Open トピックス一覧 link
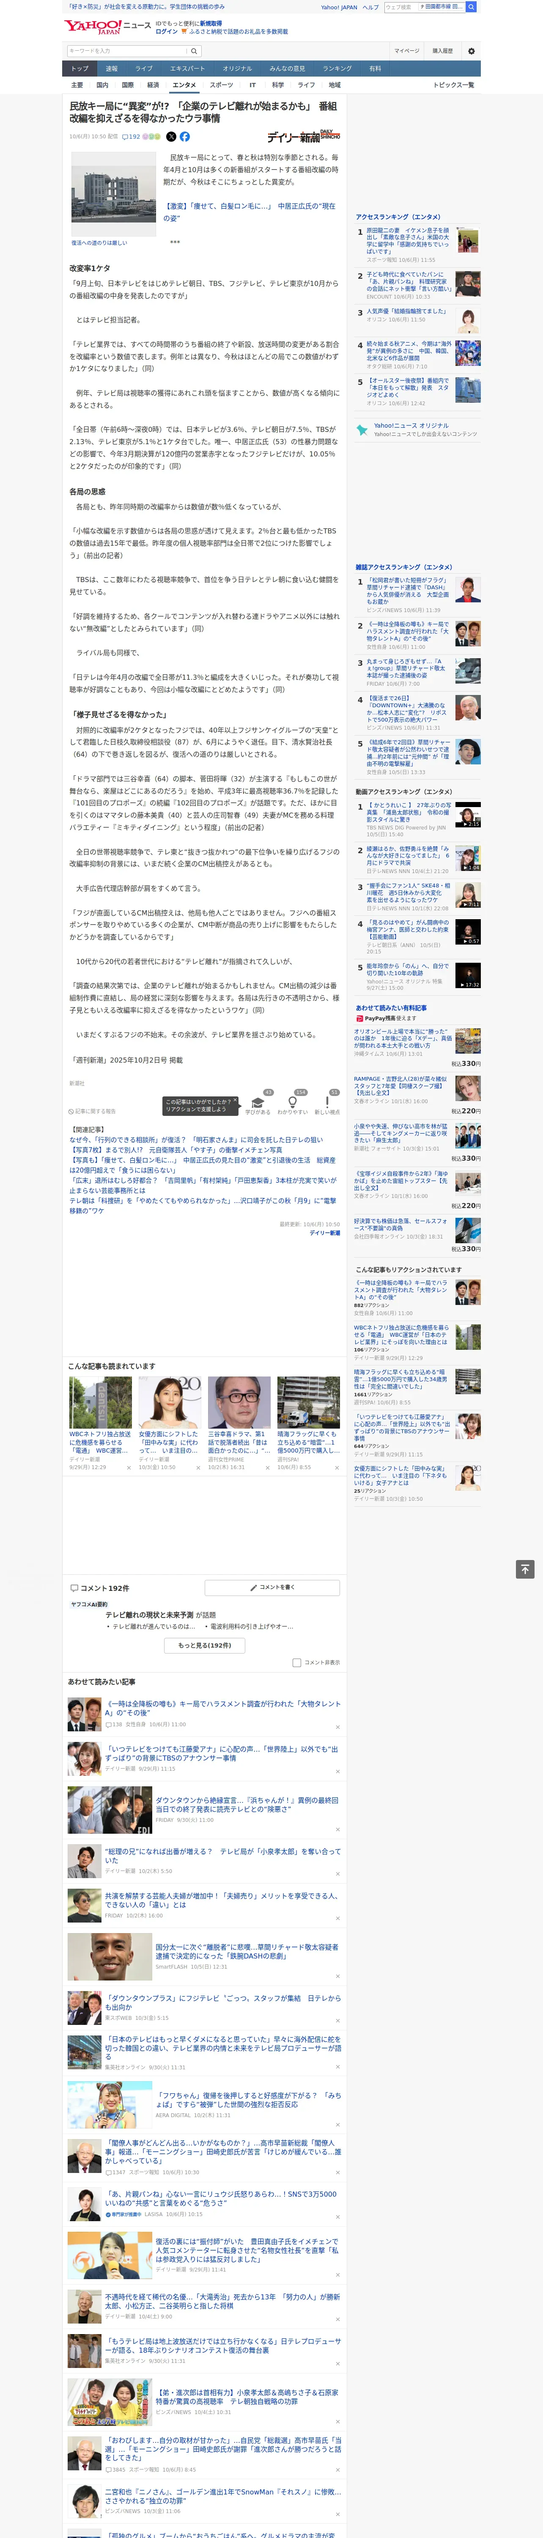The image size is (543, 2538). (453, 85)
